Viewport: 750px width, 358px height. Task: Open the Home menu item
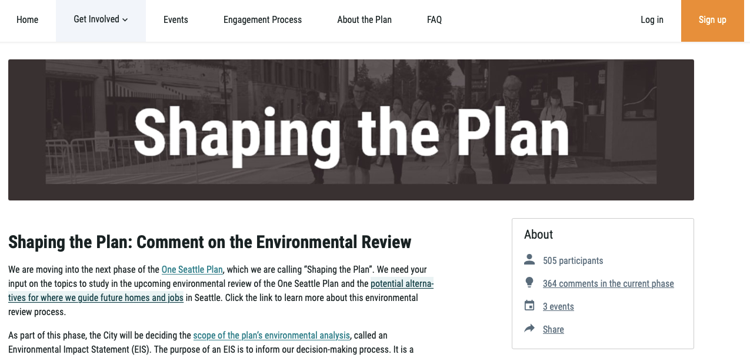(x=28, y=20)
